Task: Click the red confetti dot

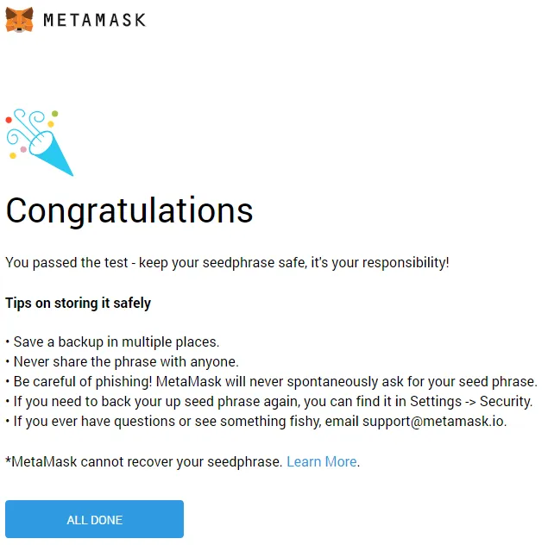Action: point(9,121)
